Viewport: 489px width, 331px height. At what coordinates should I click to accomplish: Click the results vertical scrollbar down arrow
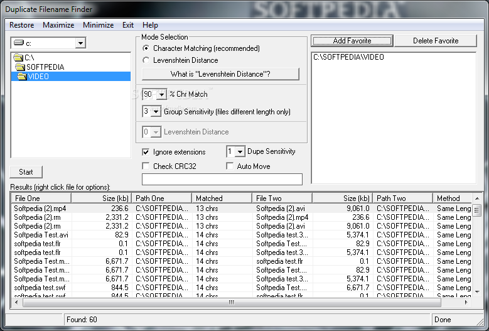coord(477,291)
